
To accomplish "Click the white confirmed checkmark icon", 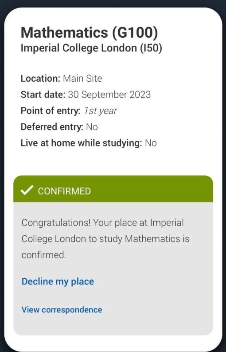I will (27, 190).
